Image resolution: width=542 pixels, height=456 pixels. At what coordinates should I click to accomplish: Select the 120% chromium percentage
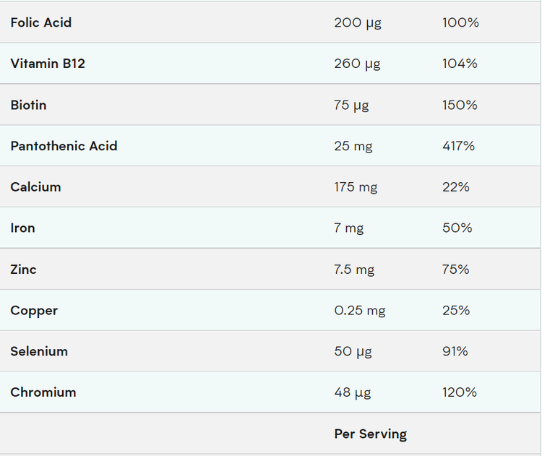[x=460, y=392]
